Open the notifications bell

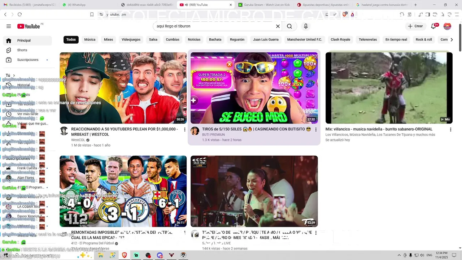(x=434, y=26)
